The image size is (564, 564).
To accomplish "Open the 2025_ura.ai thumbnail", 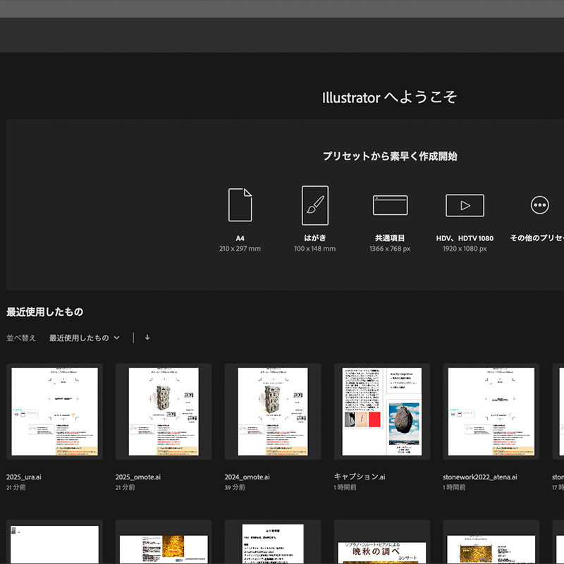I will tap(54, 411).
